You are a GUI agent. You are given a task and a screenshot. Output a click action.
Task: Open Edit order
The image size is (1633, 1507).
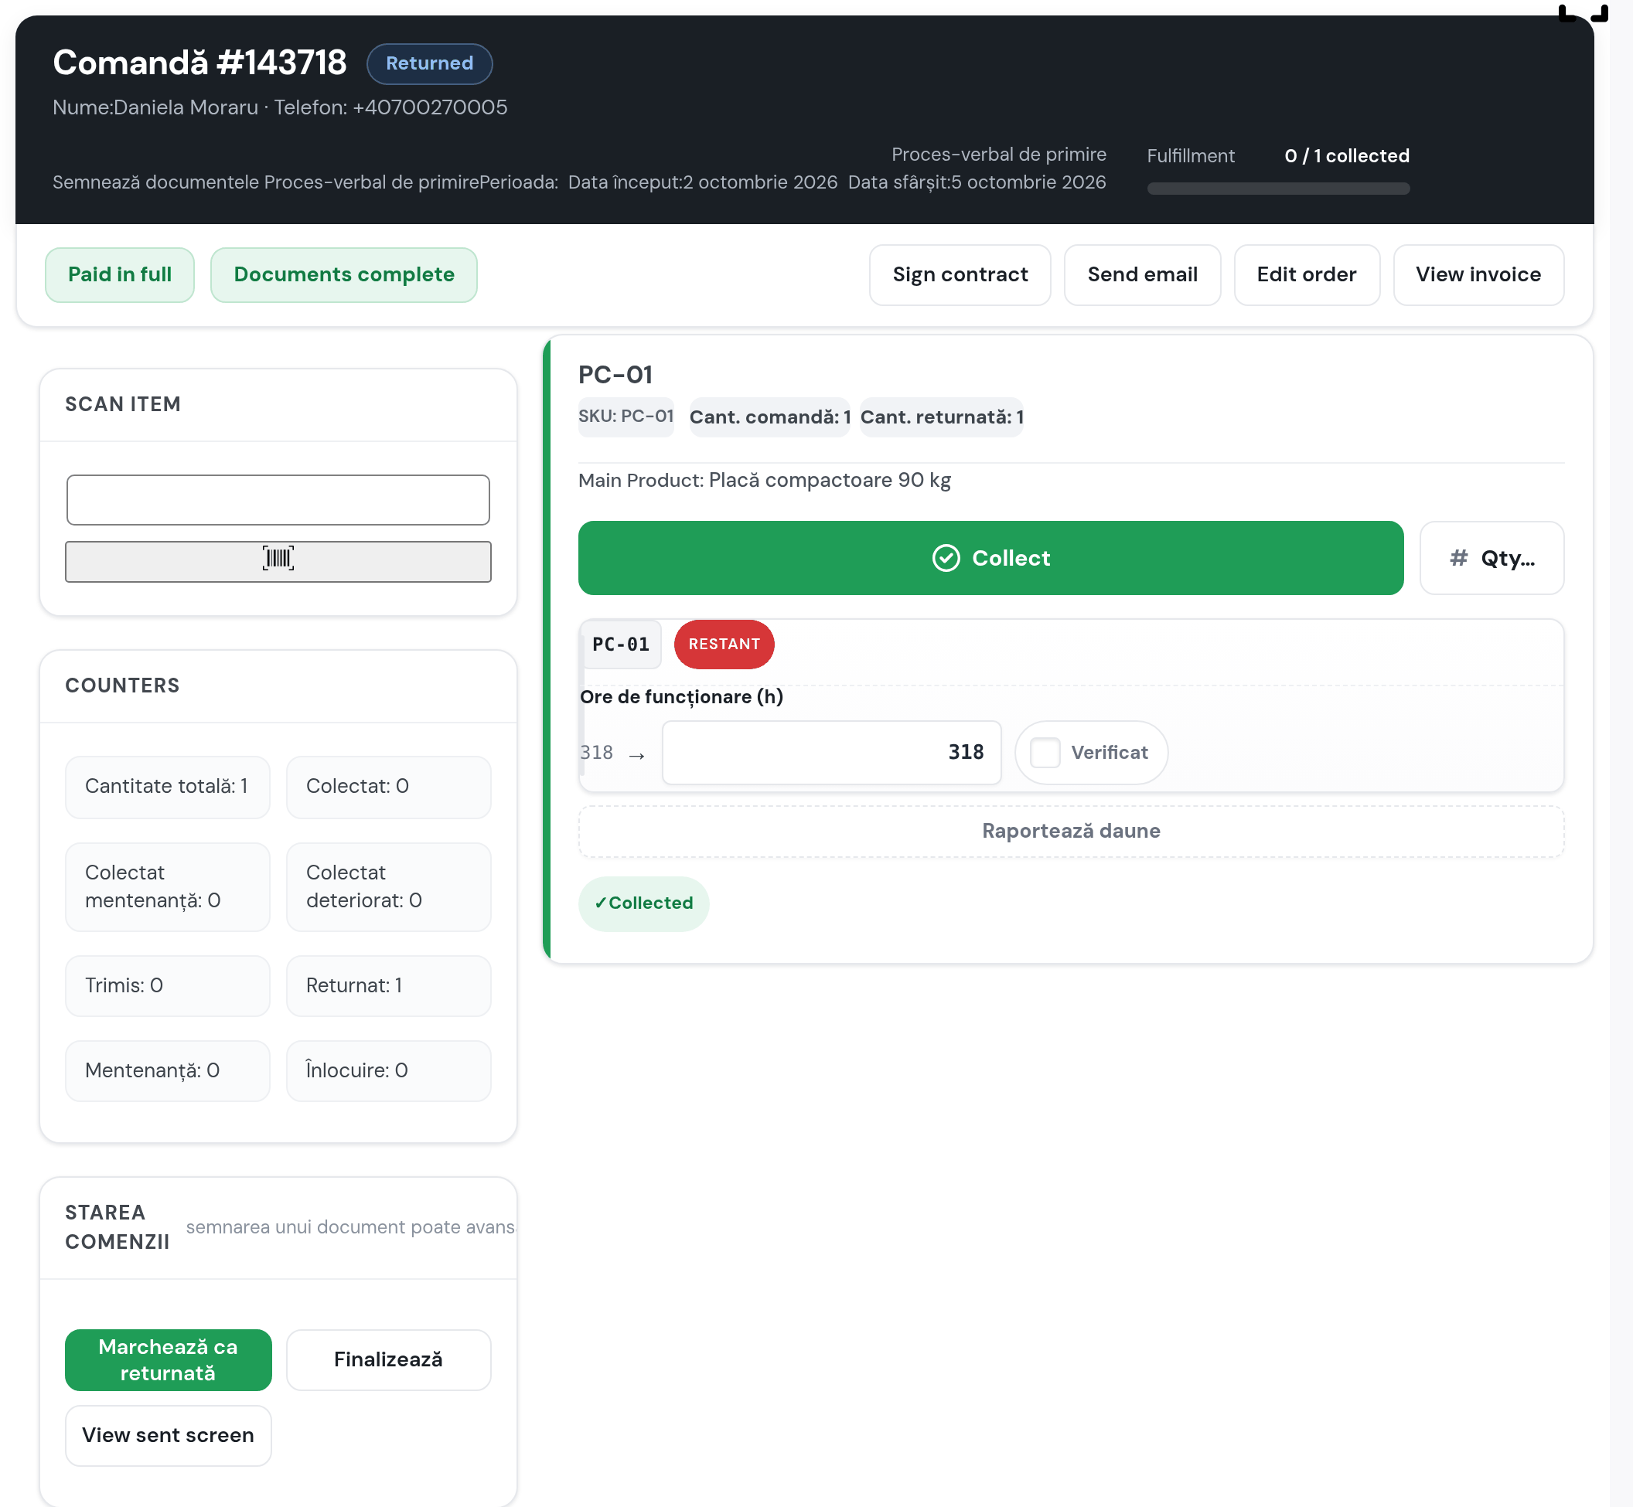coord(1306,275)
